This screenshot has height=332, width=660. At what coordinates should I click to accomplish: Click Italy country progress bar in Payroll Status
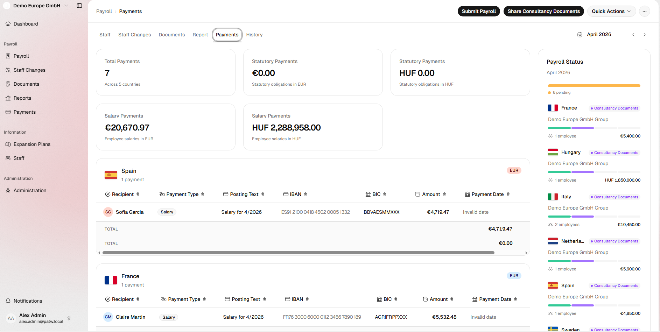pos(594,217)
